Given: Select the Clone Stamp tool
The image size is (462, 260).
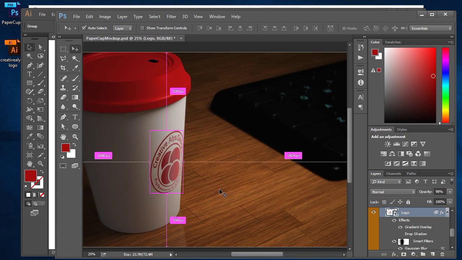Looking at the screenshot, I should point(63,88).
